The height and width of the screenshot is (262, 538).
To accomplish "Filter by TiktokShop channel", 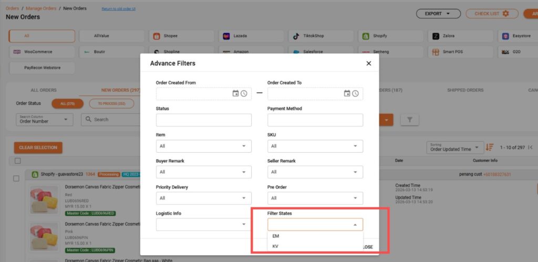I will [321, 36].
